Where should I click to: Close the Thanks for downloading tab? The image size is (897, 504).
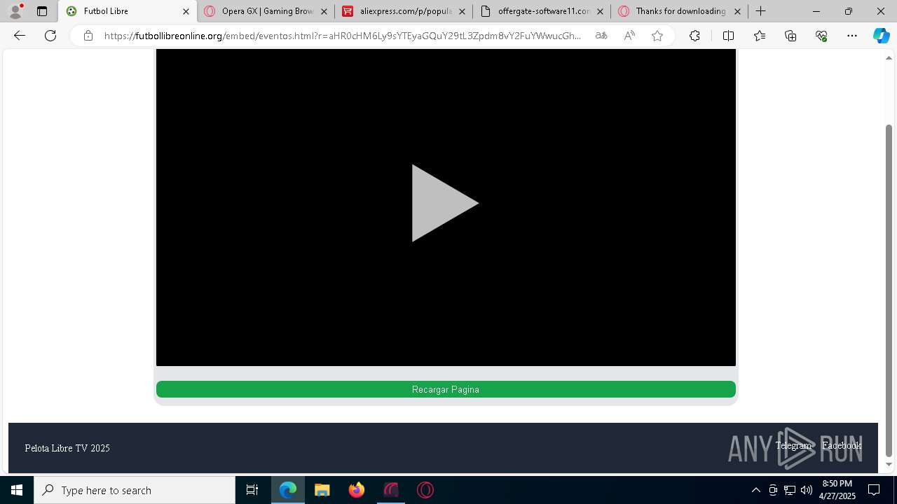pyautogui.click(x=737, y=11)
